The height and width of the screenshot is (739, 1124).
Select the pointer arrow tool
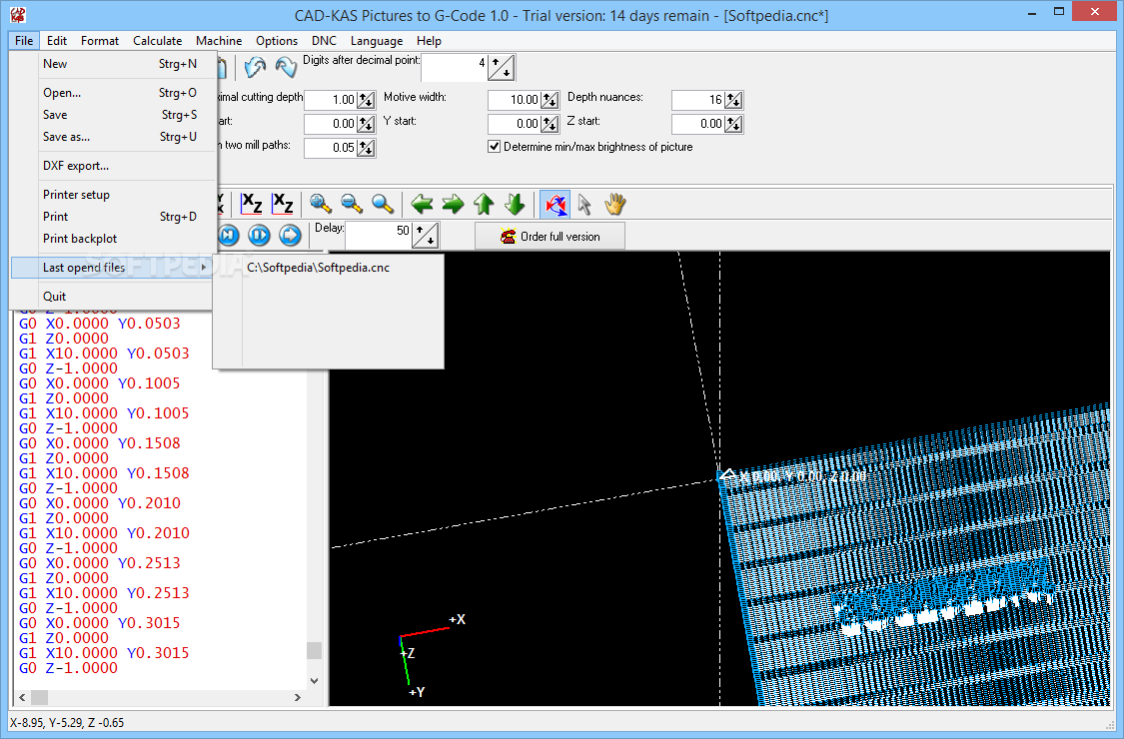[x=584, y=204]
